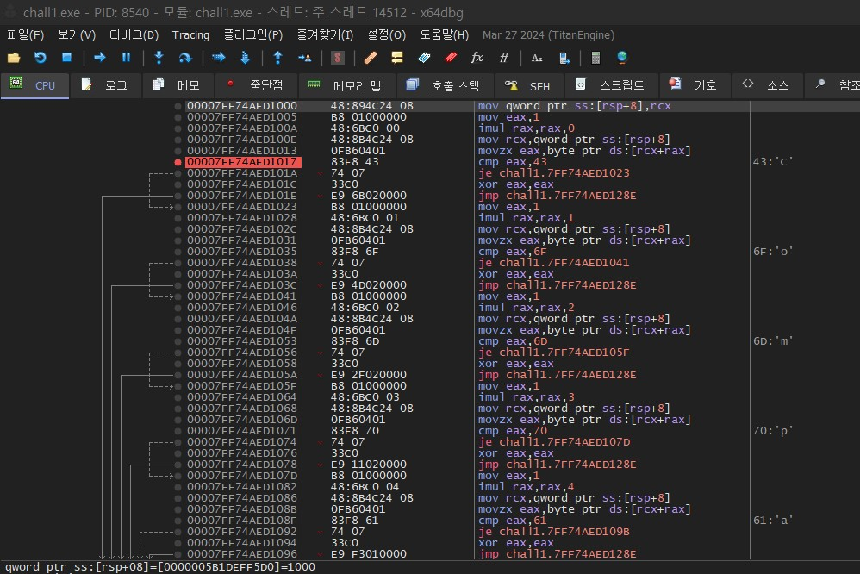This screenshot has height=574, width=860.
Task: Resume execution with the blue Run arrow
Action: point(98,58)
